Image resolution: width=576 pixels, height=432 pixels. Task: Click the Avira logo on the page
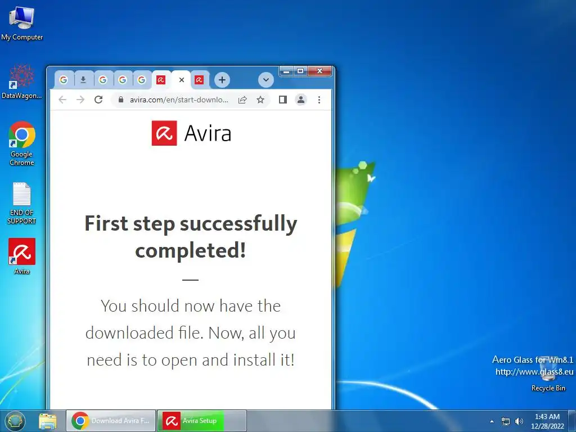(191, 133)
